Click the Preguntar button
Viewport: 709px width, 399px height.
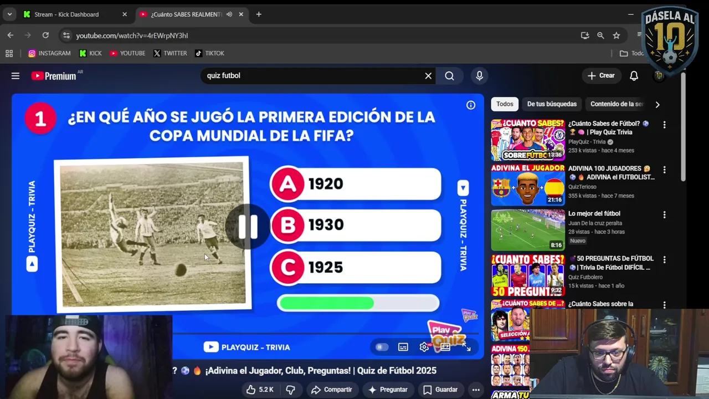click(x=388, y=390)
